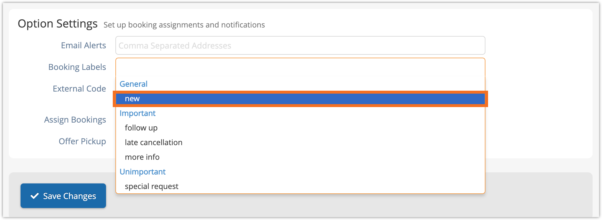Click the Save Changes button label
This screenshot has height=220, width=602.
pos(70,196)
